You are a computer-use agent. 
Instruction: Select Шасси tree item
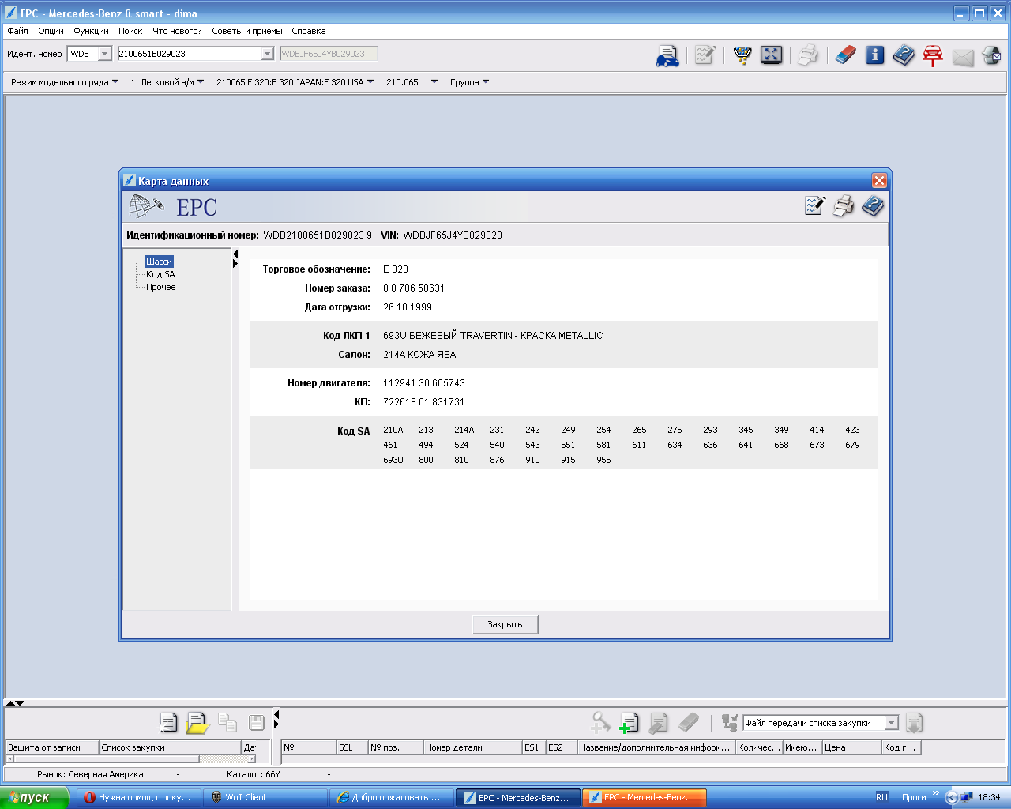click(159, 262)
